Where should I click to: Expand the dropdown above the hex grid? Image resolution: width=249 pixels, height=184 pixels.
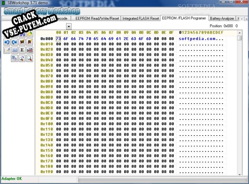click(x=69, y=26)
